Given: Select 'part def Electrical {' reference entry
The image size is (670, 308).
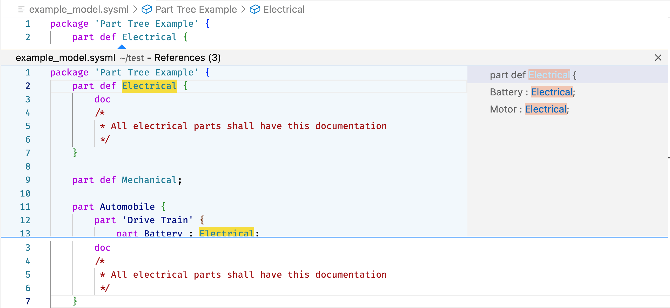Looking at the screenshot, I should point(567,75).
